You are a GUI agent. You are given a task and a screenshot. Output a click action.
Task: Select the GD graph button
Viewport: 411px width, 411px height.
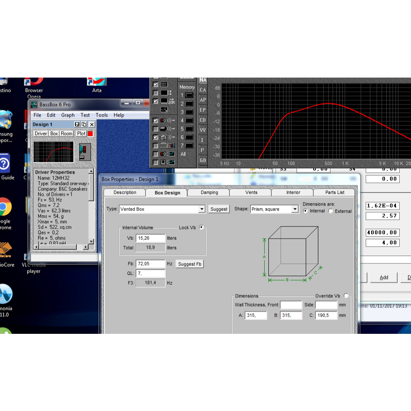[x=203, y=160]
